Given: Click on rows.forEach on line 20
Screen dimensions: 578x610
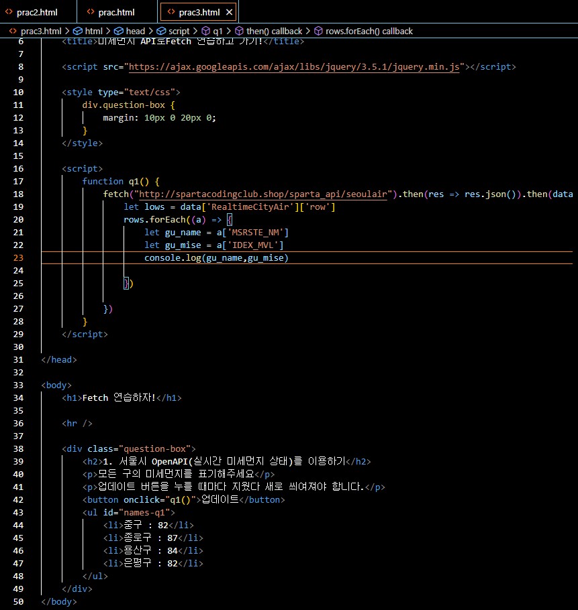Looking at the screenshot, I should coord(154,220).
